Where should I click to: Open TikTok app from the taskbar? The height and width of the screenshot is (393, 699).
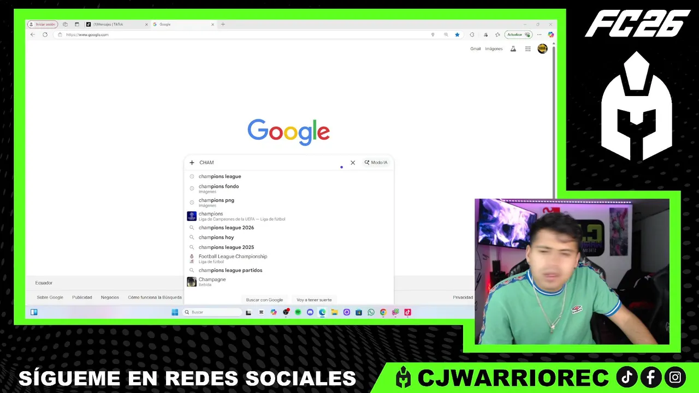click(407, 312)
